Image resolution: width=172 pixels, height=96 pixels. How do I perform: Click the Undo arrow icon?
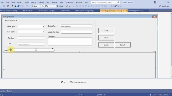[x=22, y=6]
